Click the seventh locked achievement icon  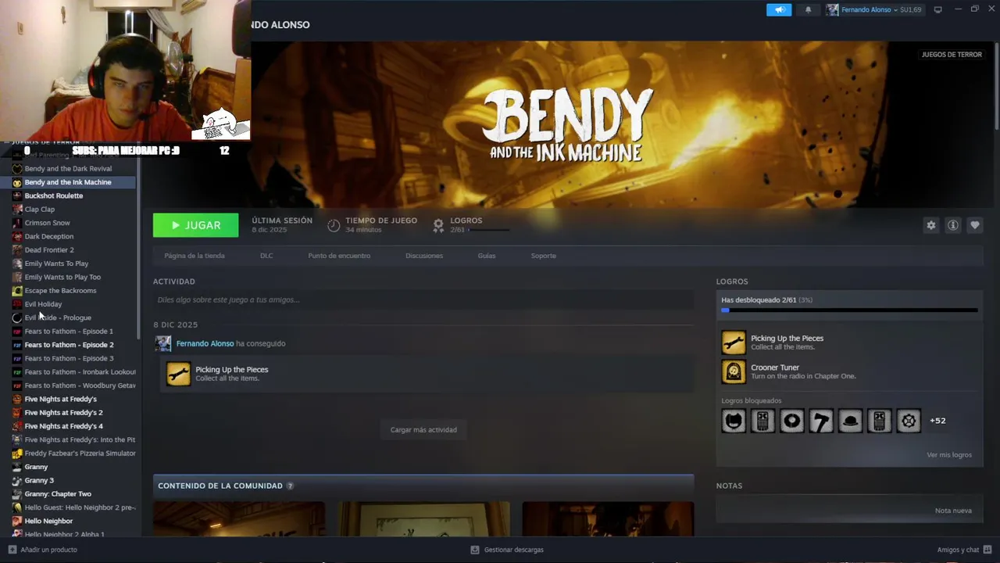(x=909, y=421)
